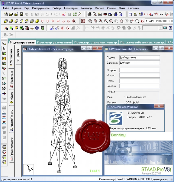174x182 pixels.
Task: Click the Save floppy disk icon
Action: point(21,14)
